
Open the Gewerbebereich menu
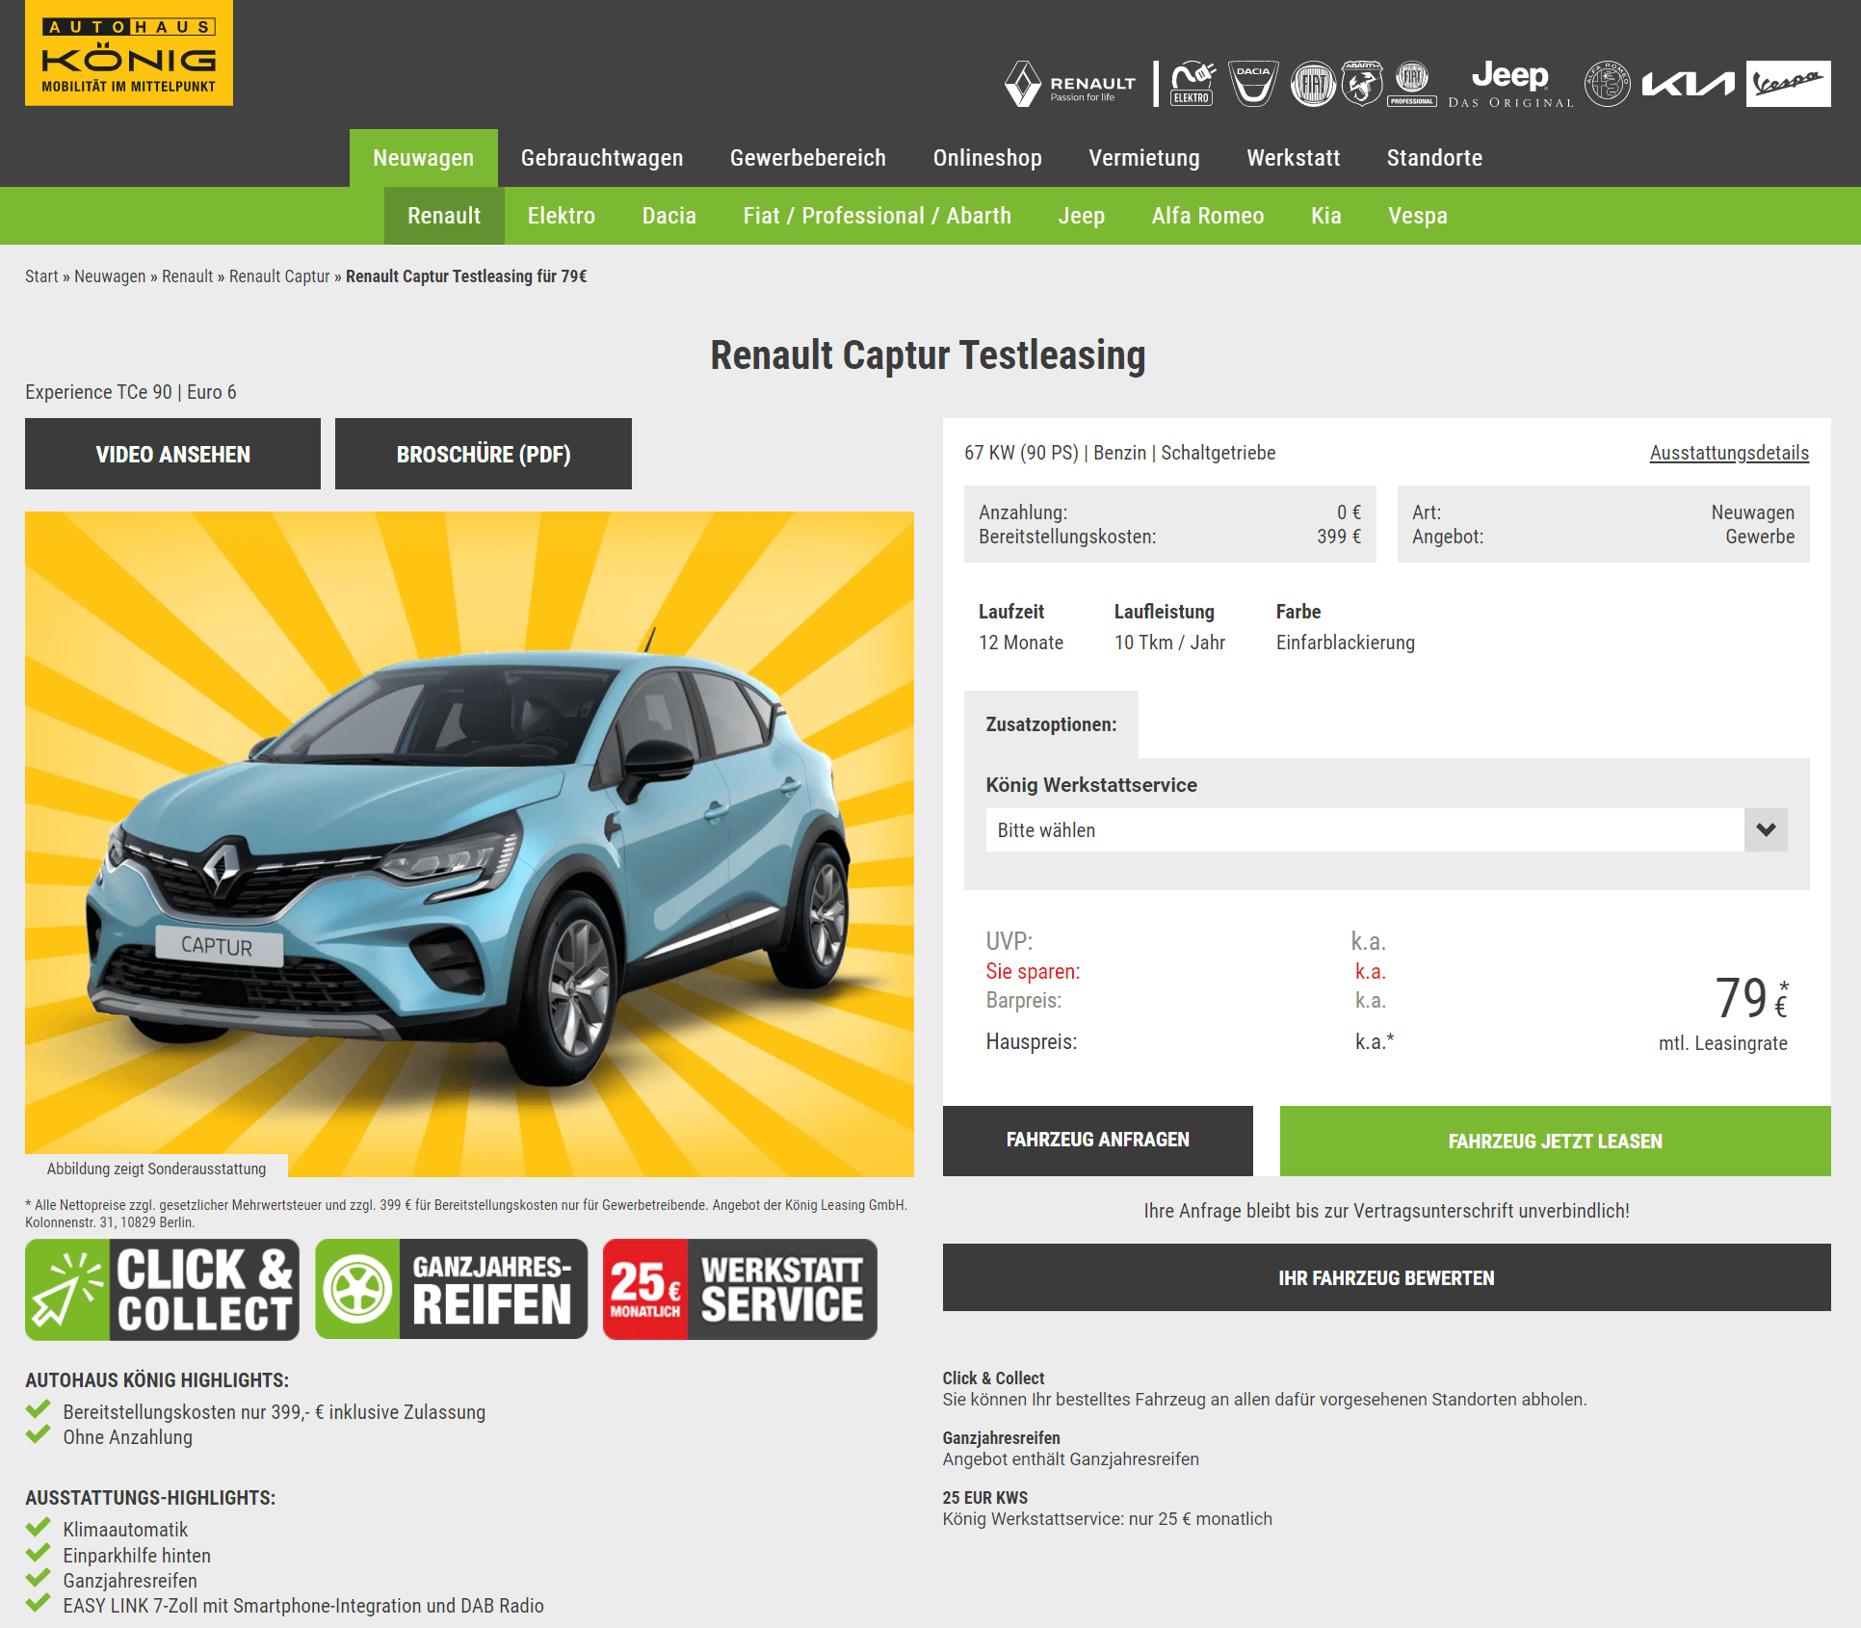pyautogui.click(x=808, y=158)
